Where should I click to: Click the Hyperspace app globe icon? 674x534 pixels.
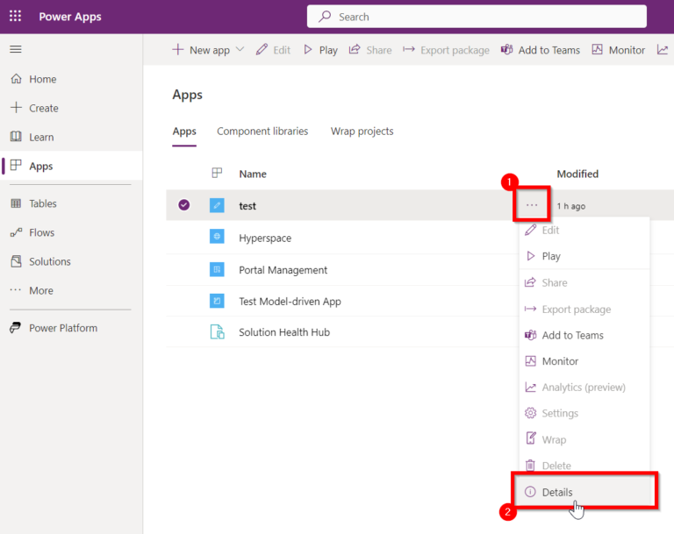(x=217, y=236)
